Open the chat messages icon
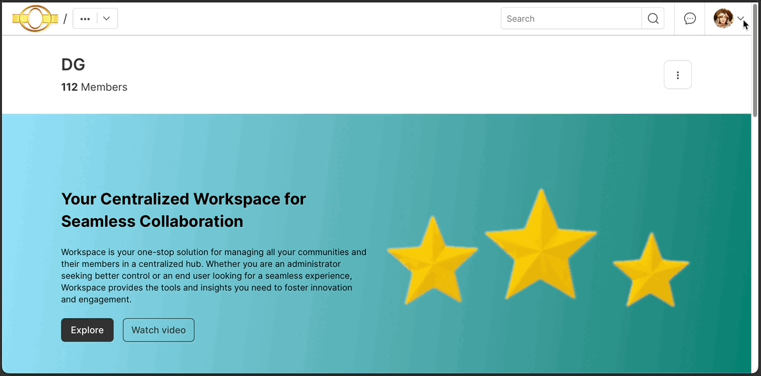 pos(689,19)
